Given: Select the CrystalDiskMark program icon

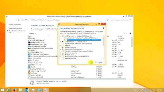Looking at the screenshot, I should [x=29, y=53].
